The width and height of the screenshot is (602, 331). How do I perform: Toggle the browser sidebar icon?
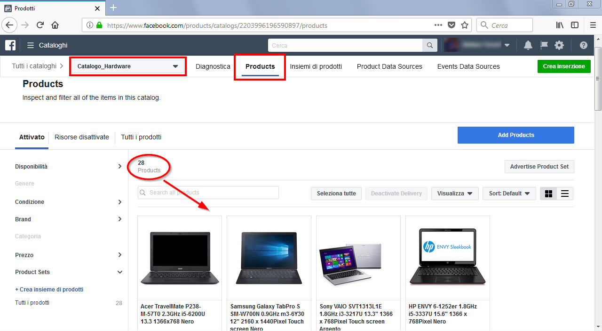[575, 25]
